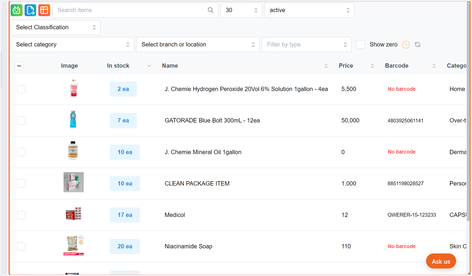This screenshot has height=276, width=472.
Task: Open the Gatorade bottle thumbnail
Action: click(x=73, y=119)
